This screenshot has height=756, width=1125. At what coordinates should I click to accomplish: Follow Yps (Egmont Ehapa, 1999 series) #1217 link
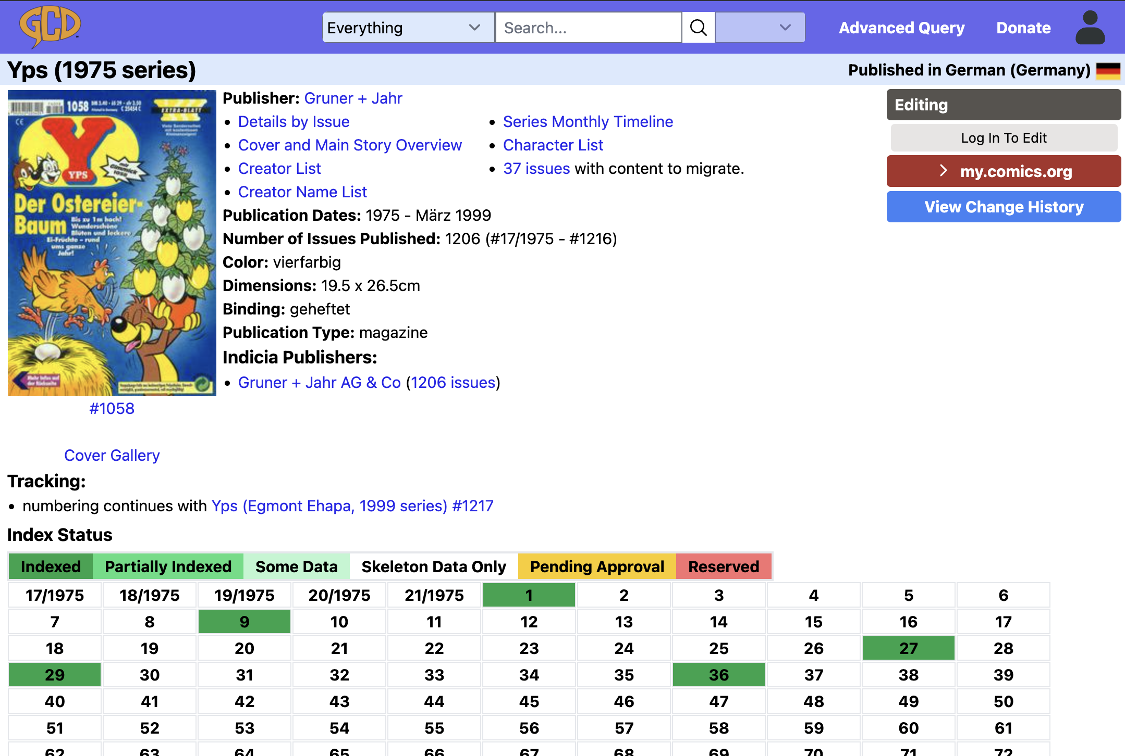(352, 506)
